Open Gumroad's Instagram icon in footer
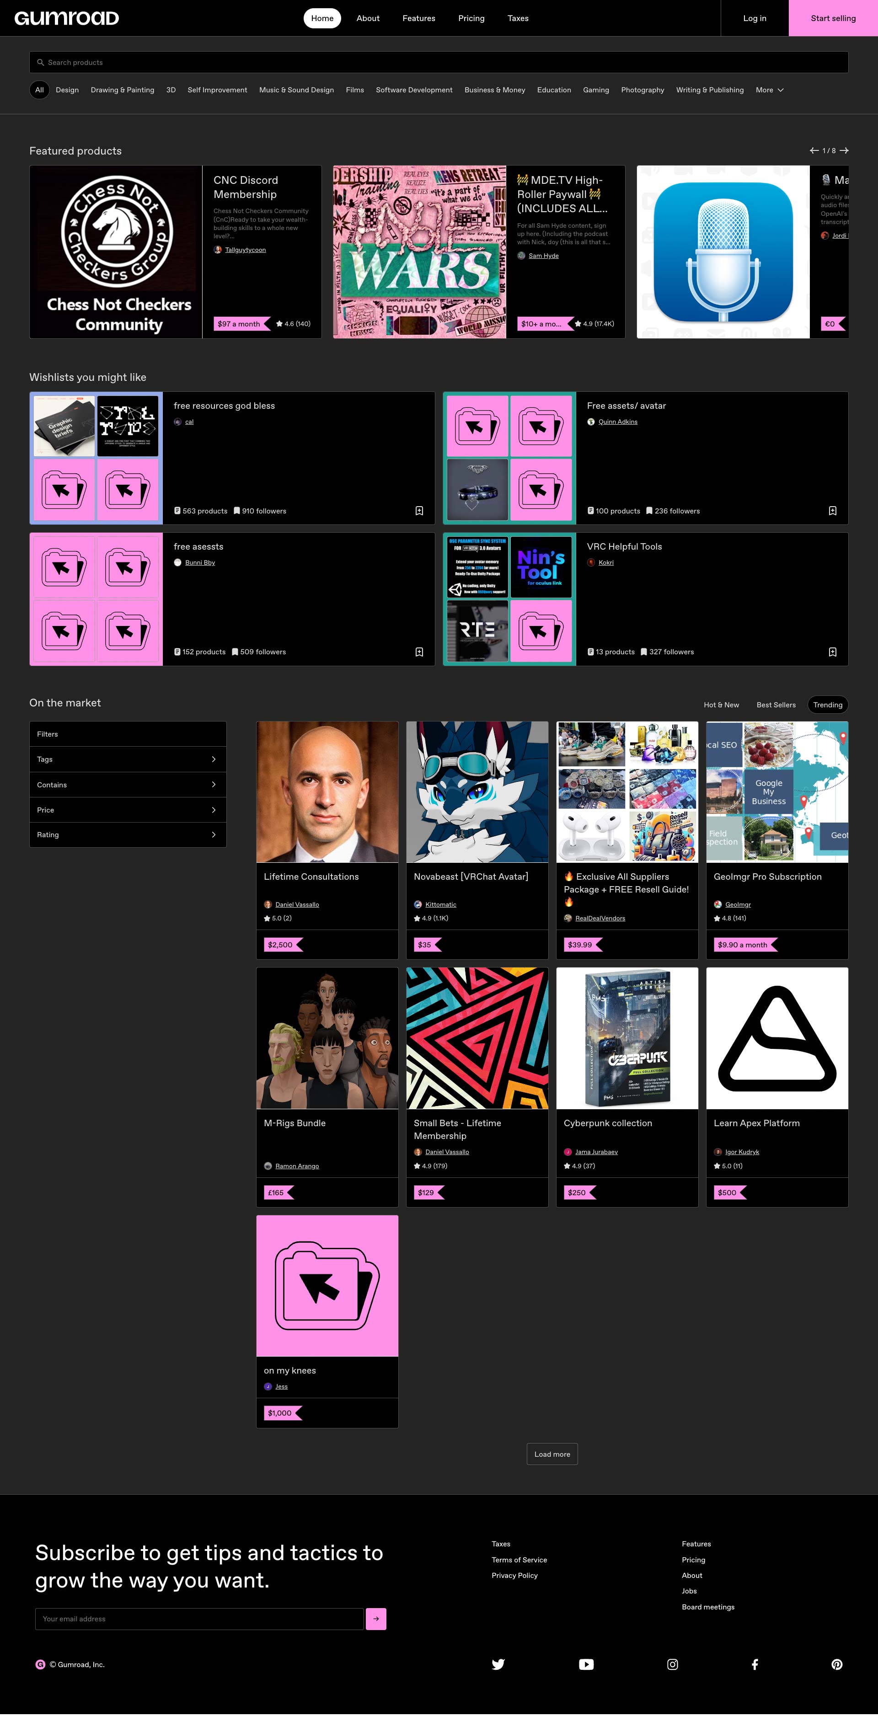This screenshot has height=1716, width=878. [x=673, y=1664]
